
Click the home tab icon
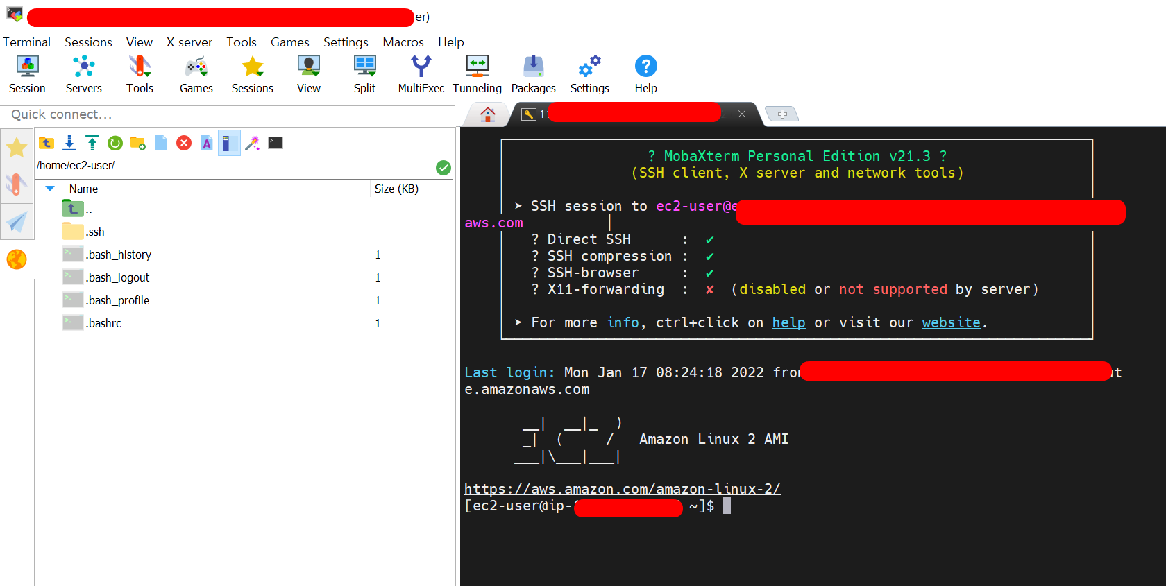[x=488, y=114]
